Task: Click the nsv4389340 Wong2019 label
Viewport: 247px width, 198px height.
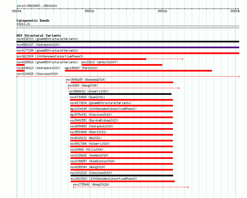Action: coord(88,167)
